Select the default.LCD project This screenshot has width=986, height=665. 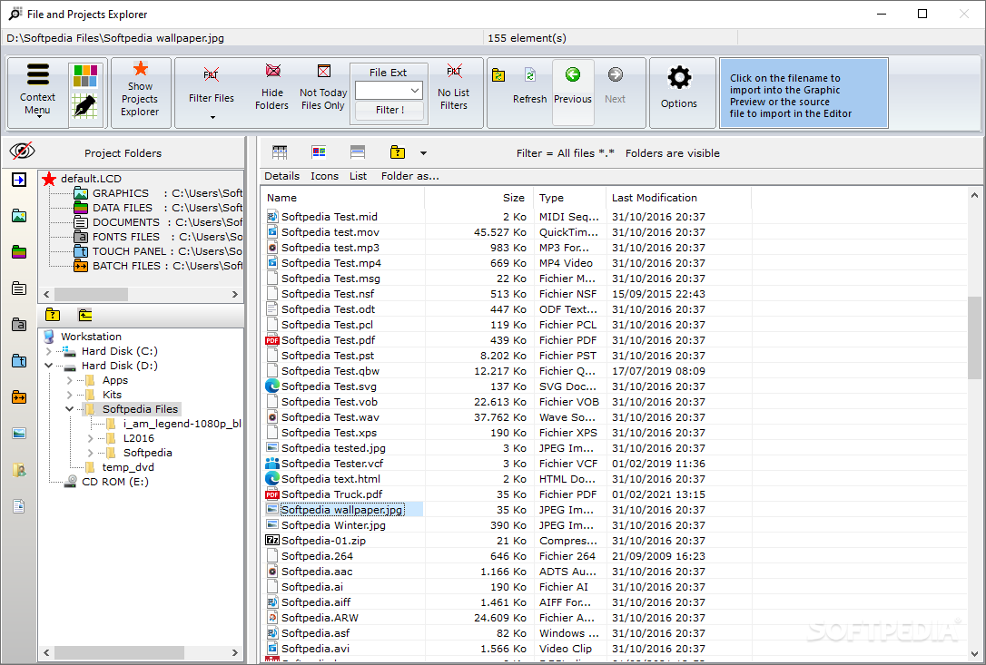[x=91, y=179]
